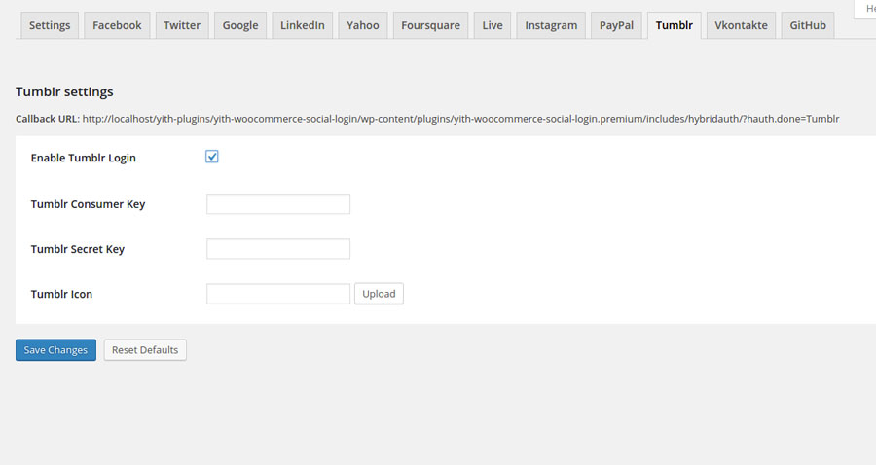Click the Tumblr Secret Key label
Image resolution: width=876 pixels, height=465 pixels.
tap(78, 249)
